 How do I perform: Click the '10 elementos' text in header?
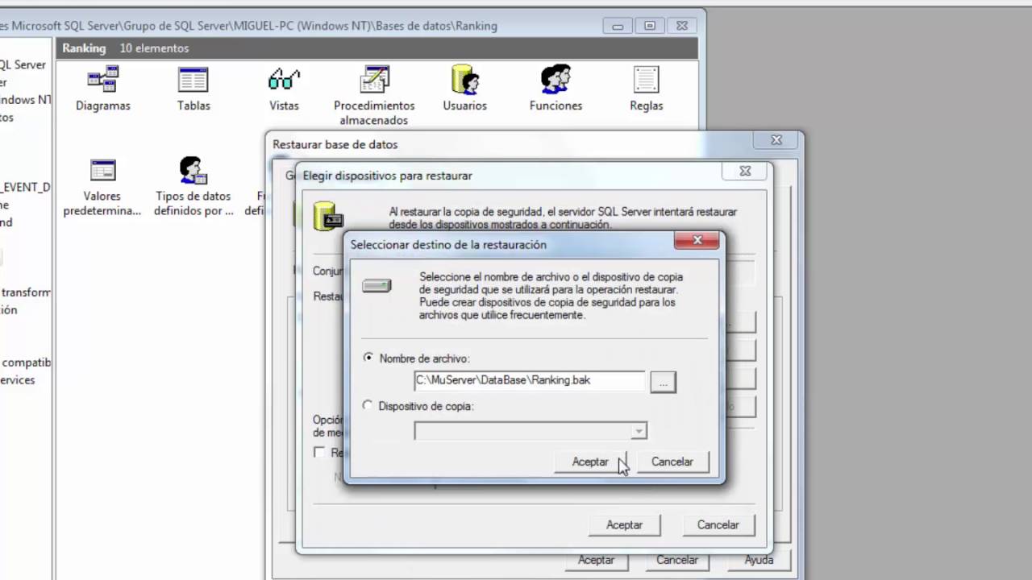tap(154, 48)
